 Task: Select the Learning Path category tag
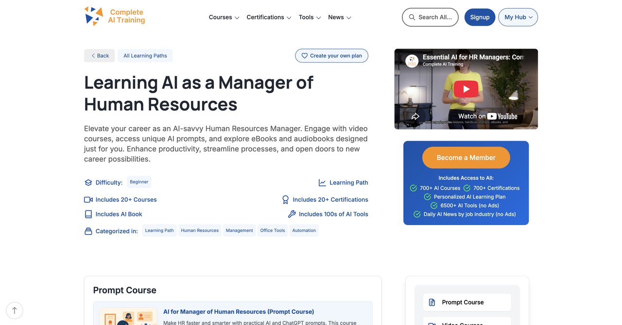(159, 230)
